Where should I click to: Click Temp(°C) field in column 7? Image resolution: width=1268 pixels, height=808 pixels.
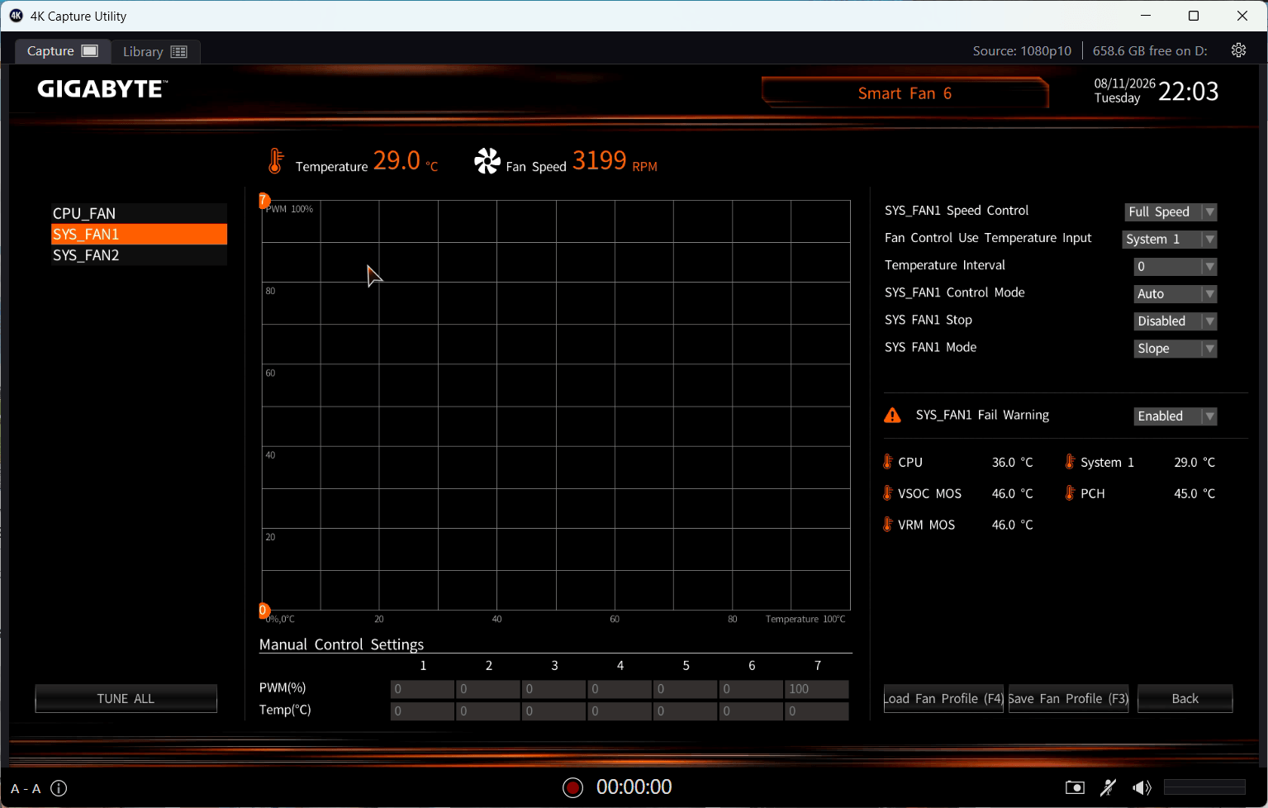(817, 711)
